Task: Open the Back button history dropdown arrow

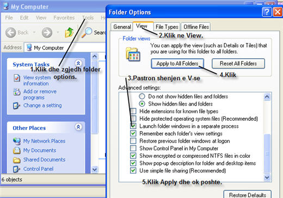Action: [34, 33]
